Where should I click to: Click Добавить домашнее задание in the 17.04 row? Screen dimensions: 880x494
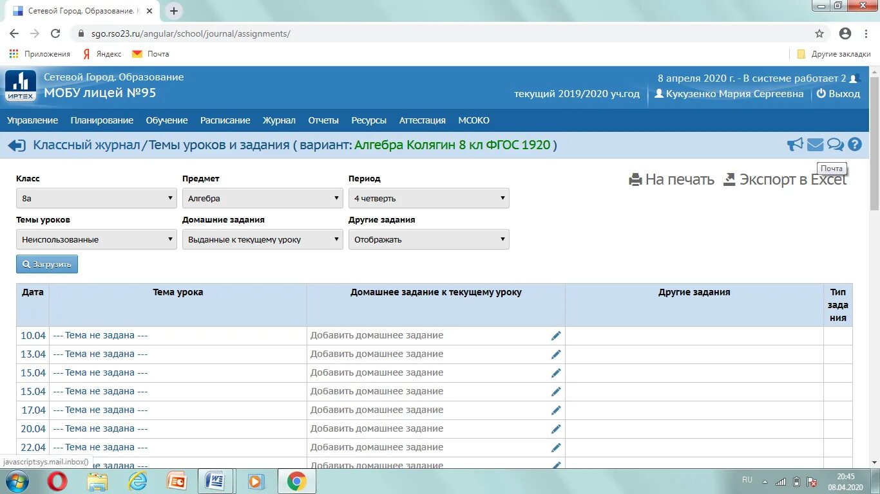point(377,410)
